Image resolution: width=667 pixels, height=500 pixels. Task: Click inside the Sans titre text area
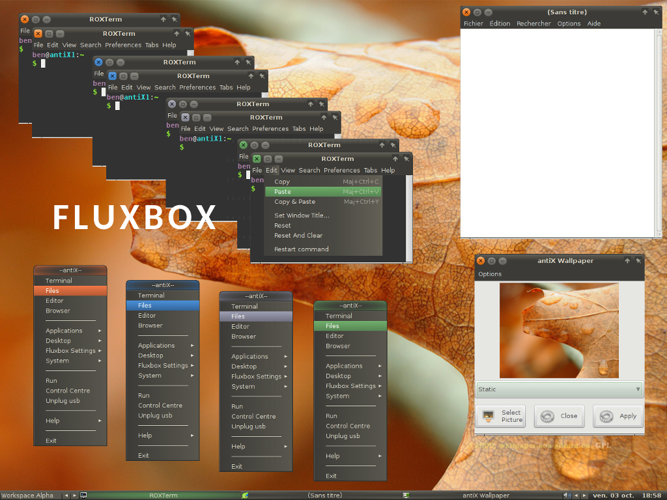click(x=558, y=133)
